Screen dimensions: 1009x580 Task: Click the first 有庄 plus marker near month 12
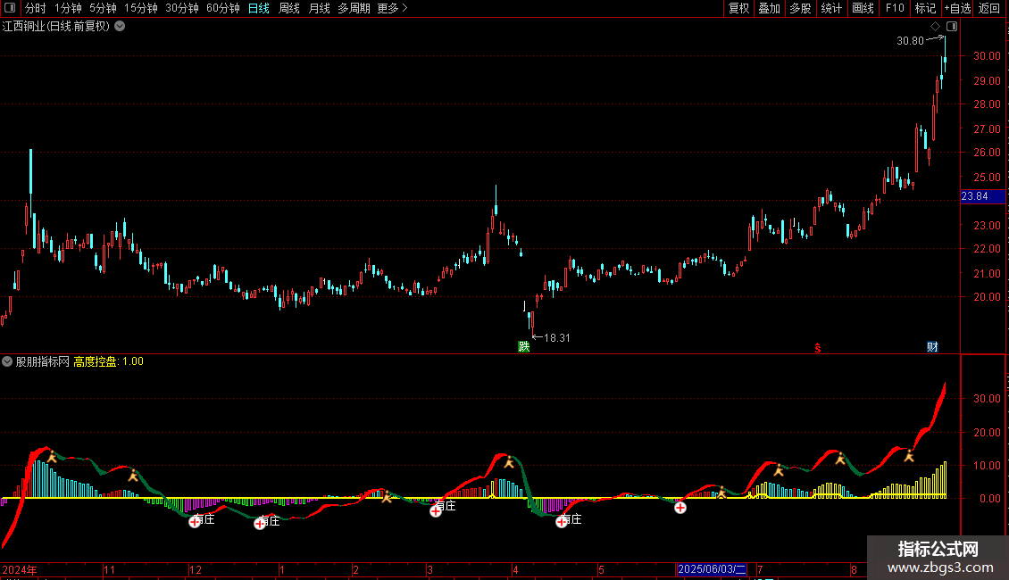click(195, 522)
